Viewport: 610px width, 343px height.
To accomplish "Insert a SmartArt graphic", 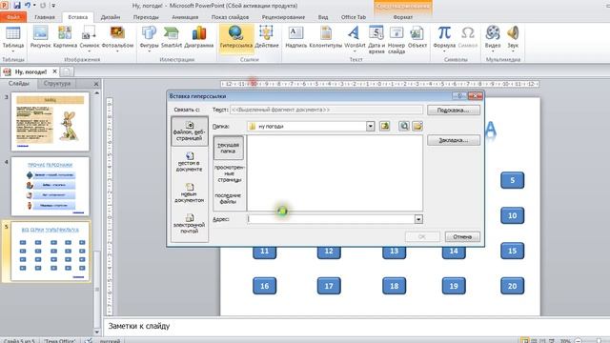I will (x=172, y=37).
